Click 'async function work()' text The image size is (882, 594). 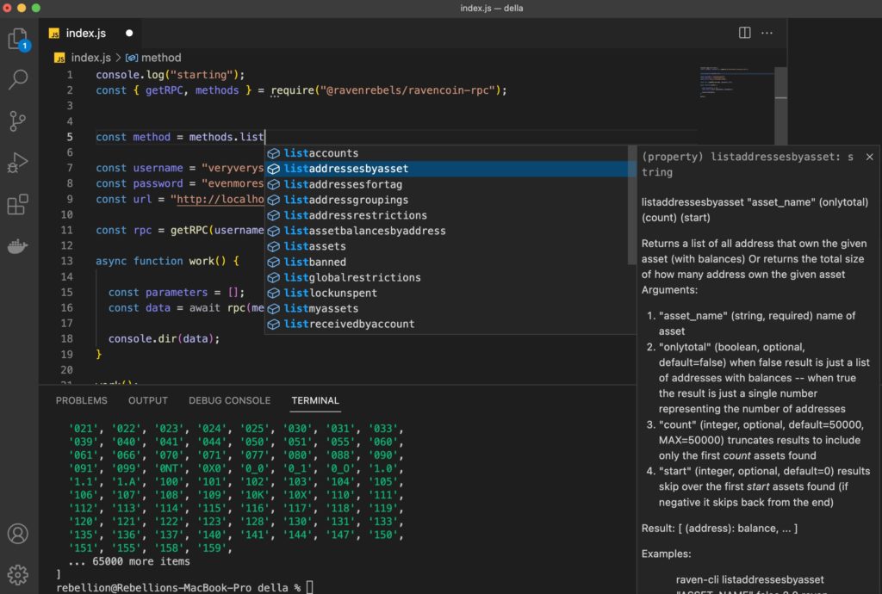click(x=161, y=262)
